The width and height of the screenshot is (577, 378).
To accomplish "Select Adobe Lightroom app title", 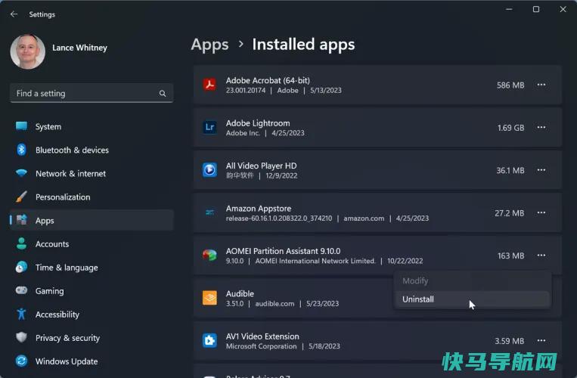I will point(258,123).
